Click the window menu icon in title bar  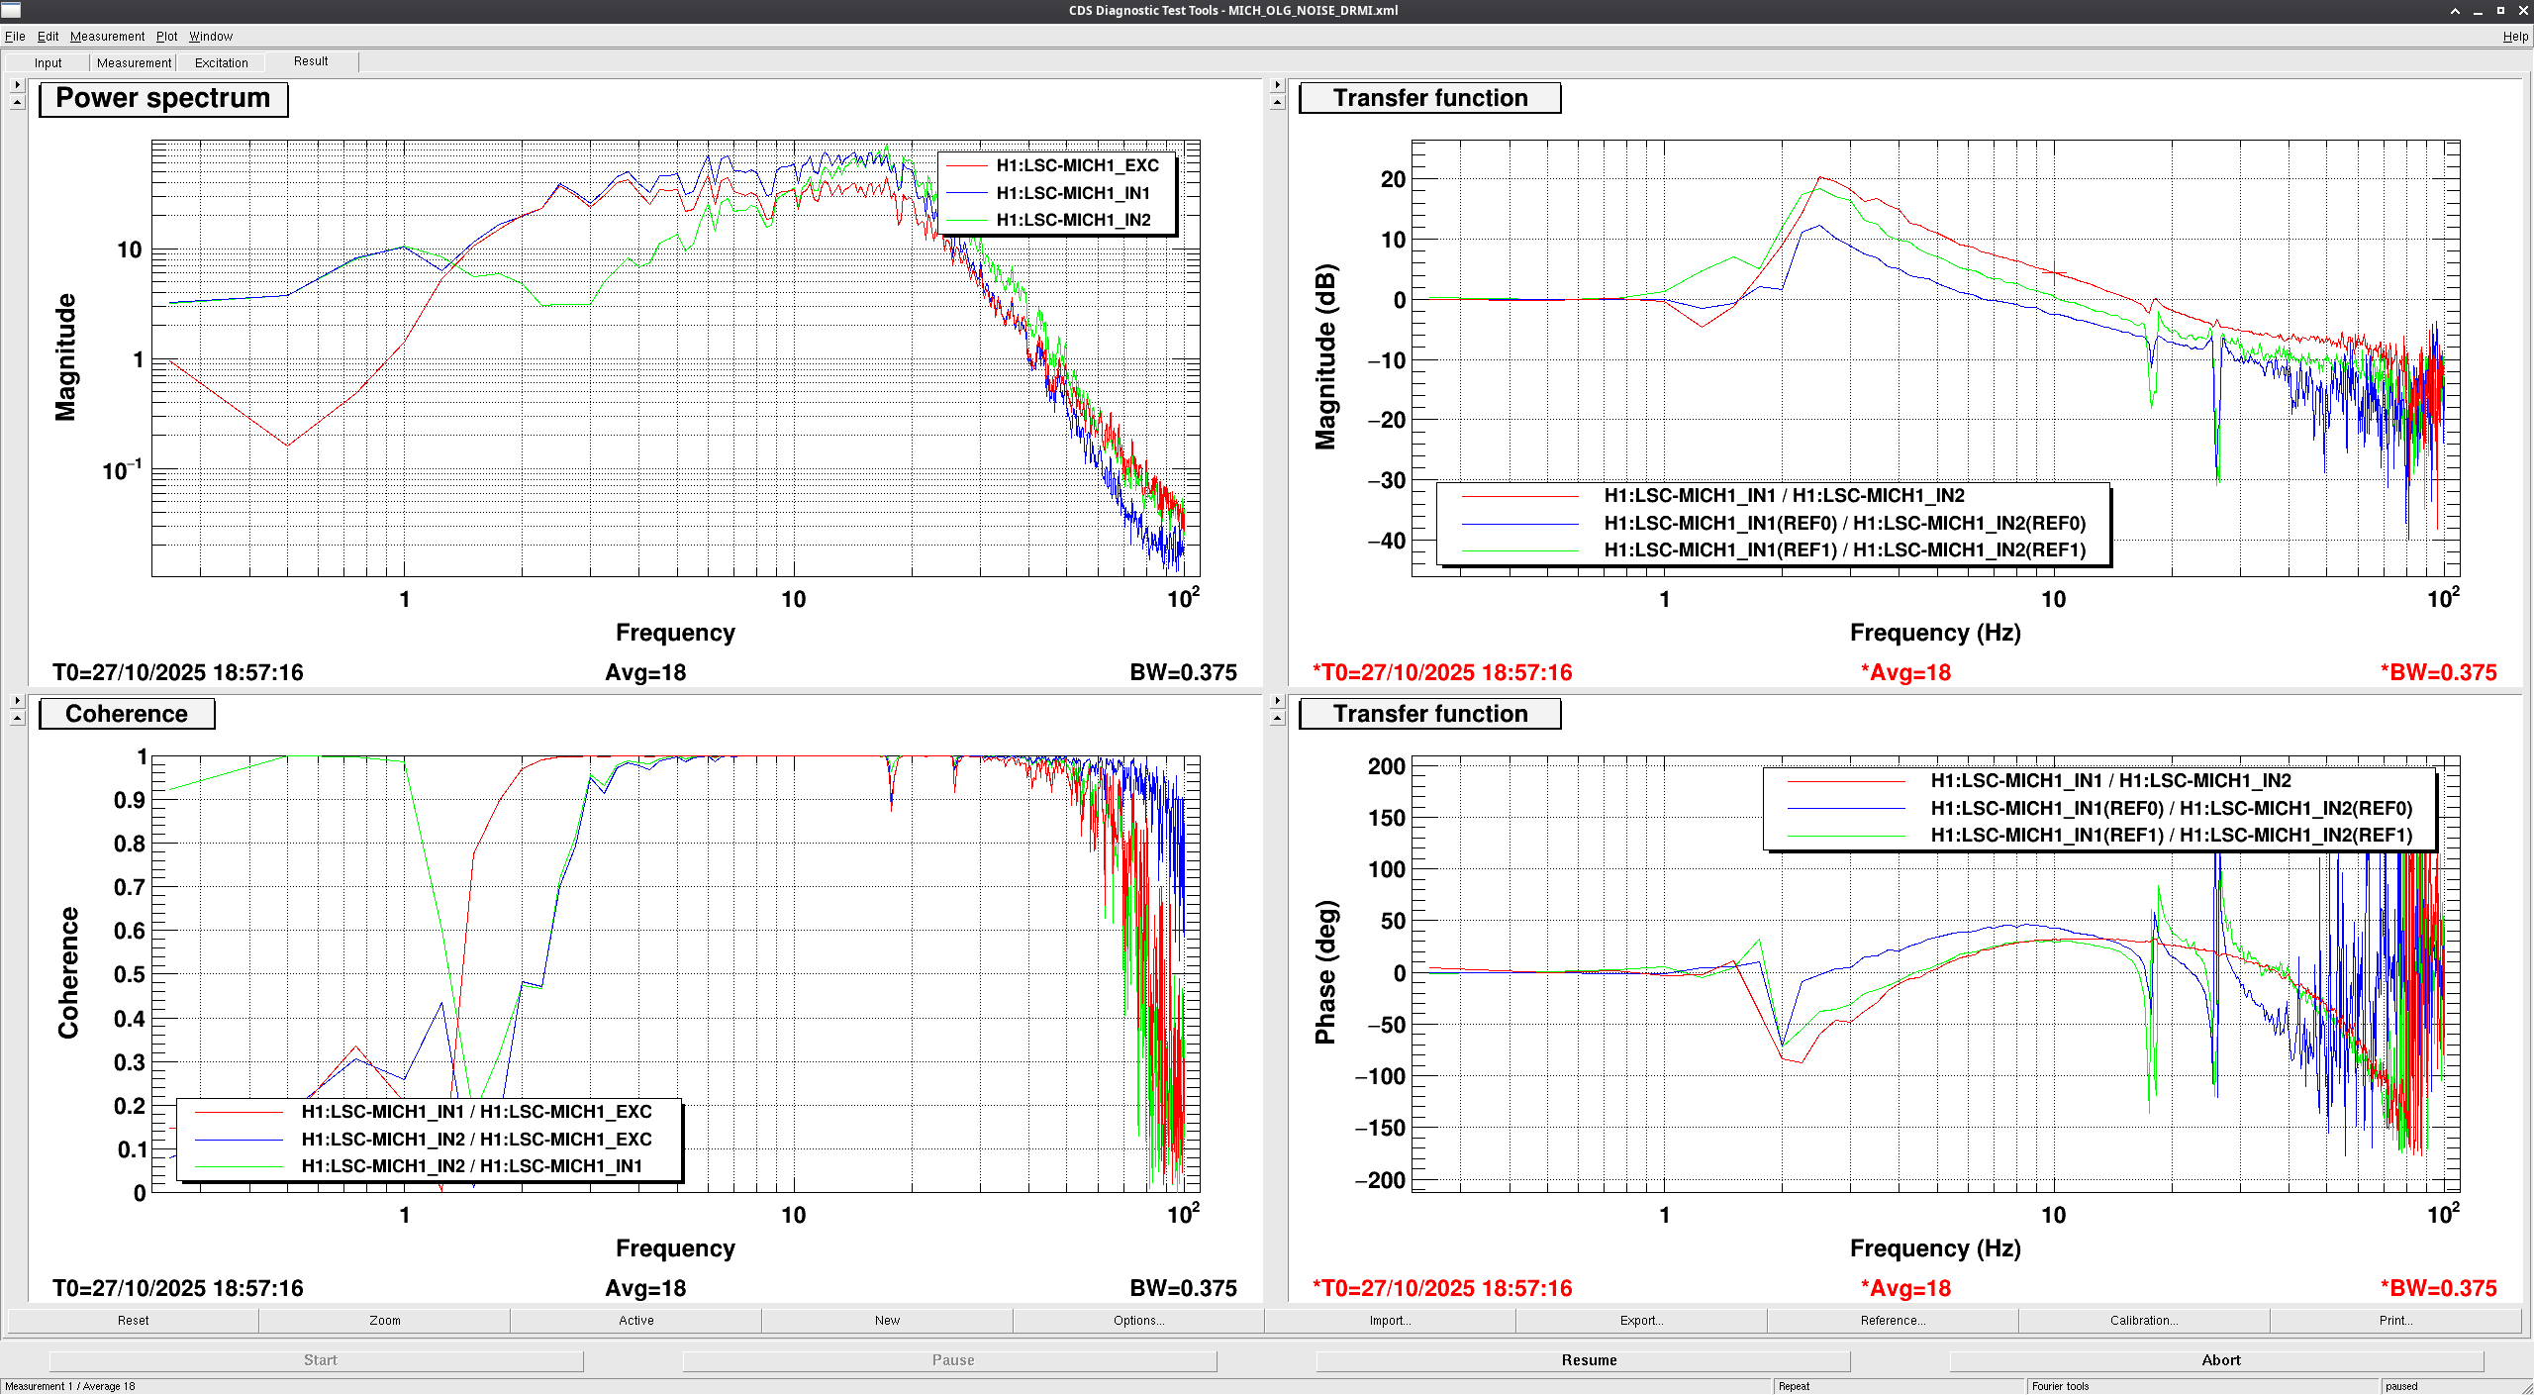(x=11, y=11)
